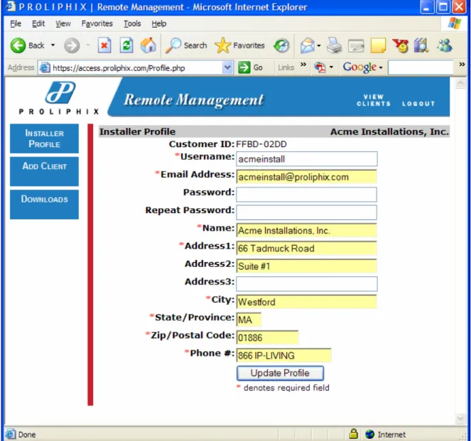Open the View menu
471x441 pixels.
[x=63, y=23]
